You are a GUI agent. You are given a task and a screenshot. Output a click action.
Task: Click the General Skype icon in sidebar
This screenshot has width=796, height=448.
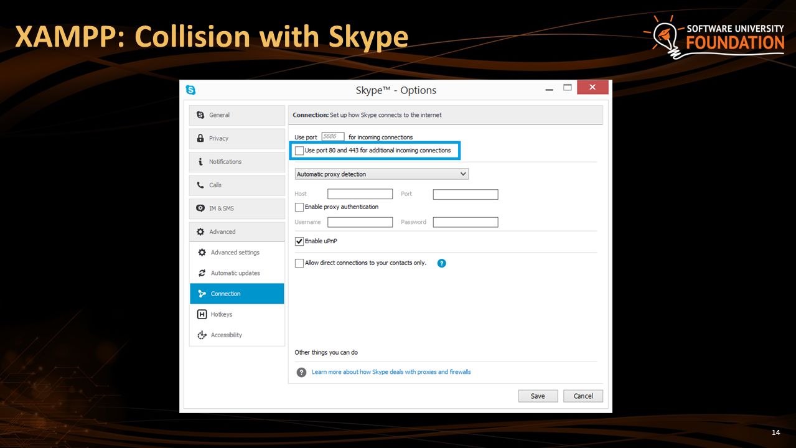point(200,115)
